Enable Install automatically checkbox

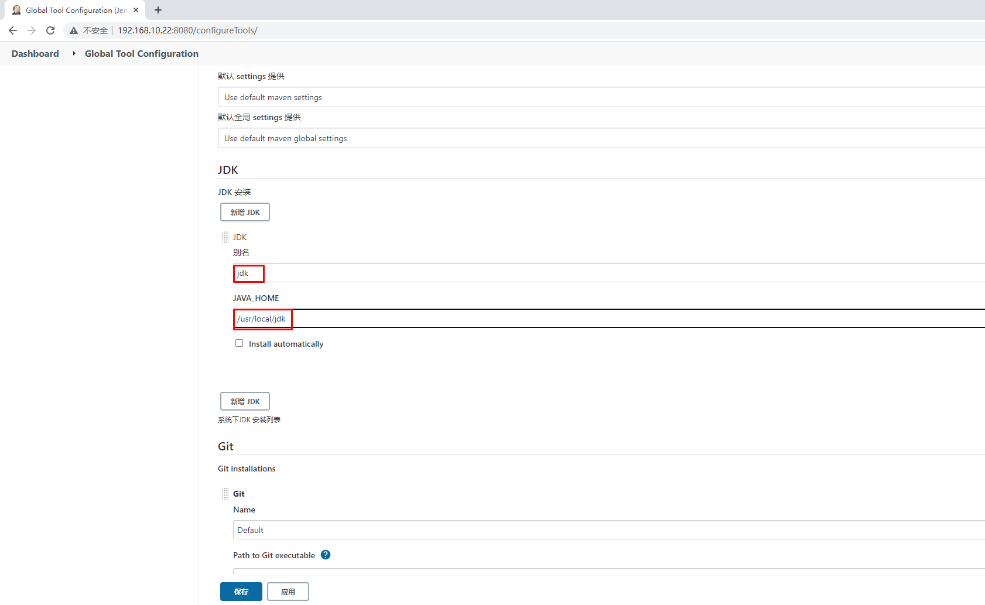point(239,343)
